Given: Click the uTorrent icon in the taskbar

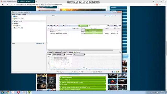Looking at the screenshot, I should coord(29,92).
